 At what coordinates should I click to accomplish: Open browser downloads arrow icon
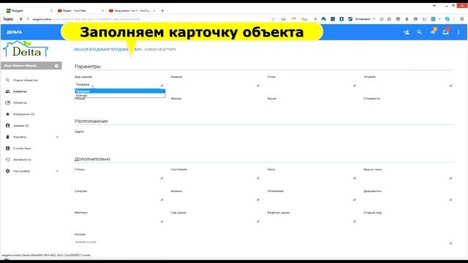point(407,19)
